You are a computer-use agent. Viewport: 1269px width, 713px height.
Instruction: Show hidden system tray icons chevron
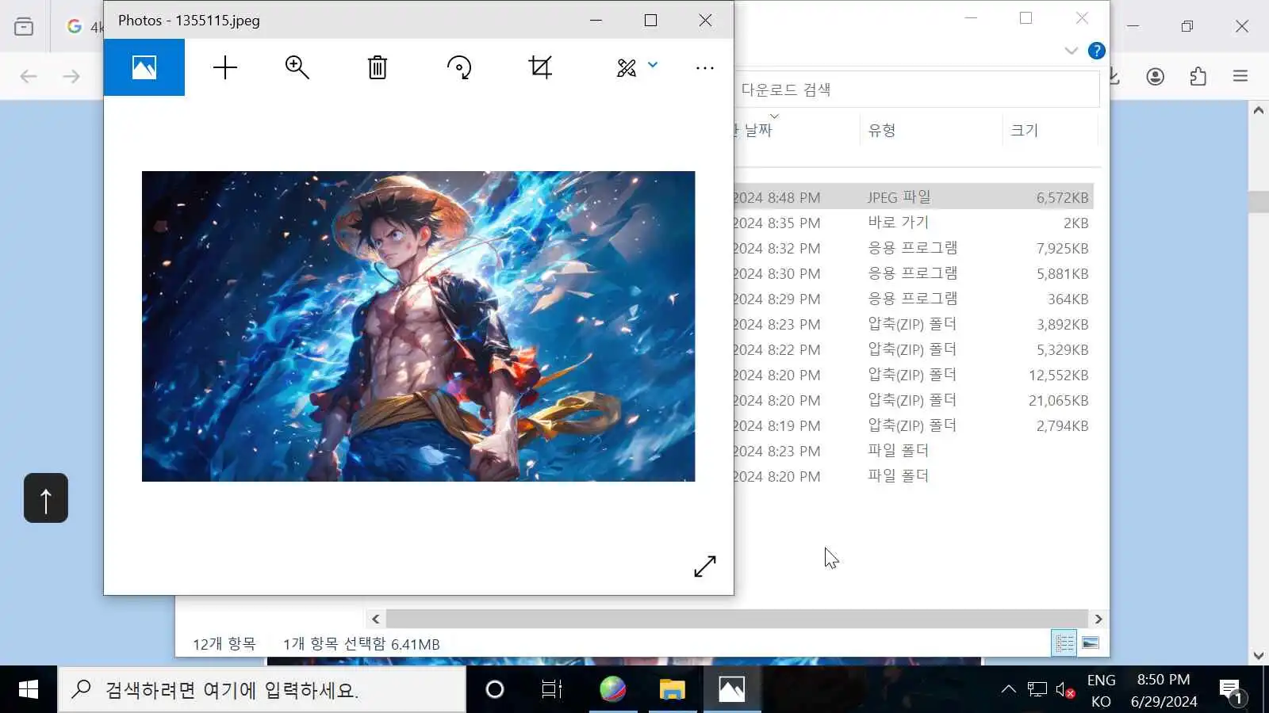1008,689
